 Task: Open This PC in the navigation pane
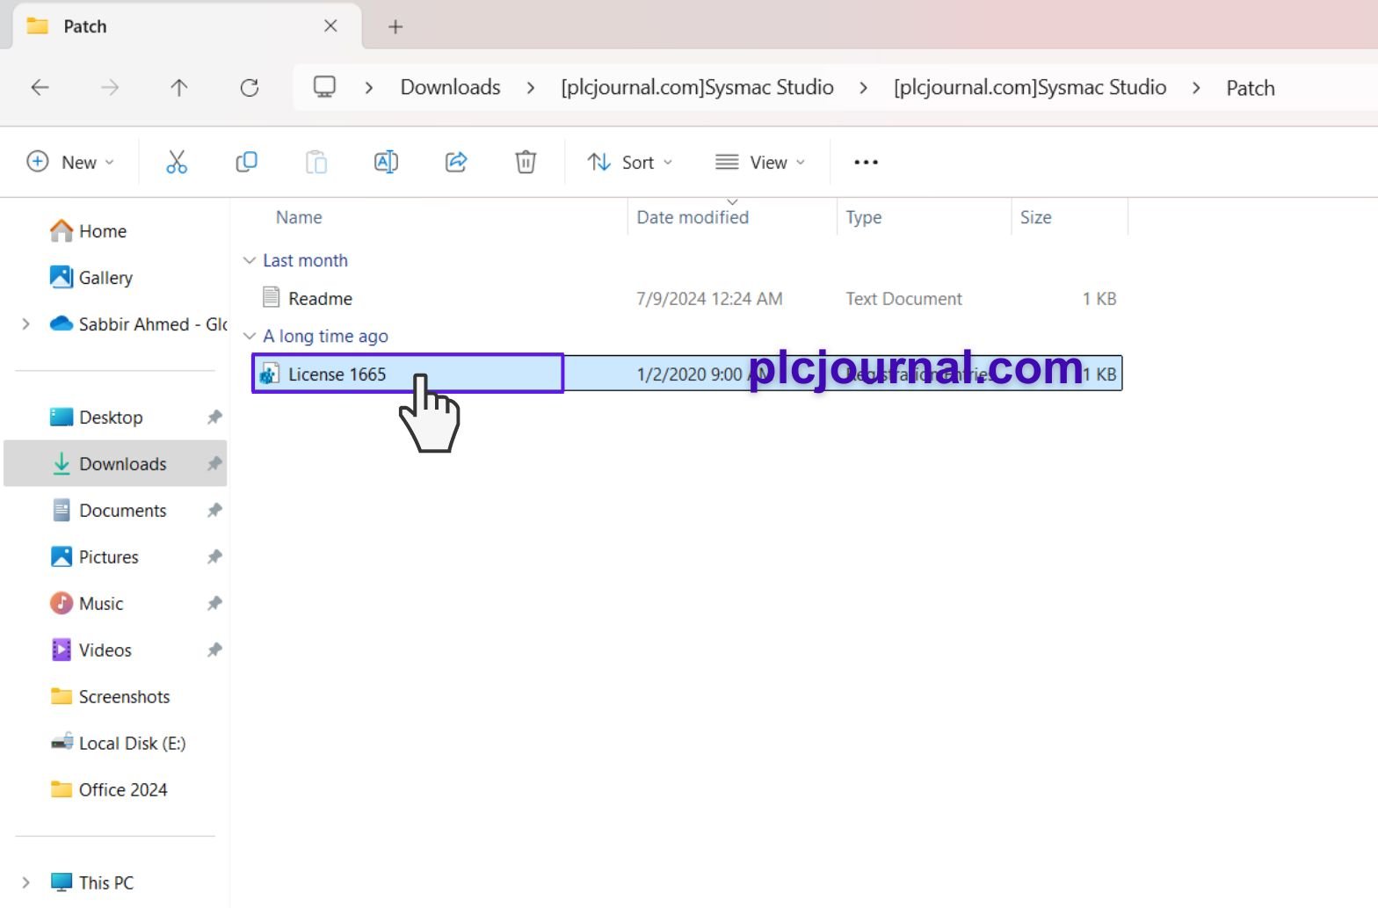[x=105, y=882]
